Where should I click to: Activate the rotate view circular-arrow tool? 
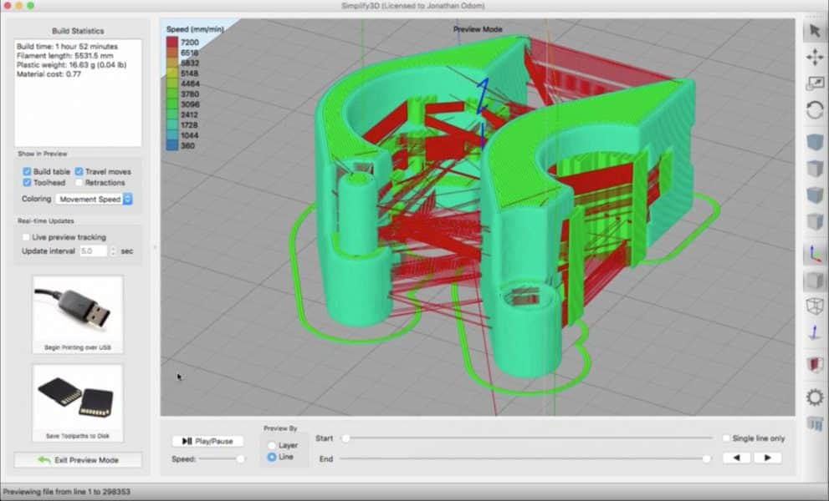point(815,110)
